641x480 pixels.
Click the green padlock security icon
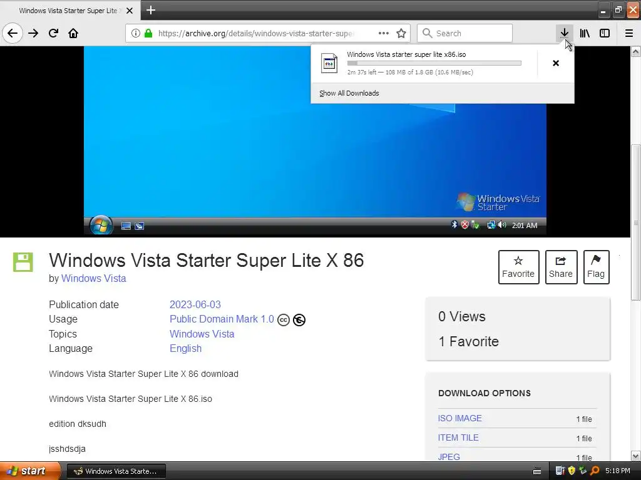[x=148, y=33]
